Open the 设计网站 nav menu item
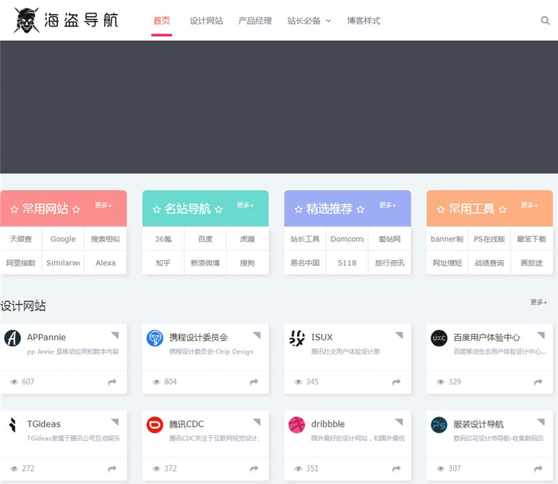 pos(206,21)
